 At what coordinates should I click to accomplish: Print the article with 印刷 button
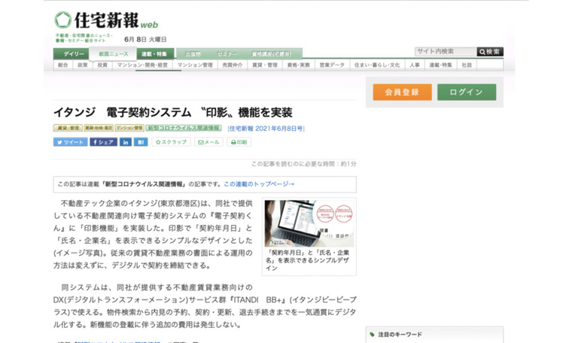click(x=239, y=141)
